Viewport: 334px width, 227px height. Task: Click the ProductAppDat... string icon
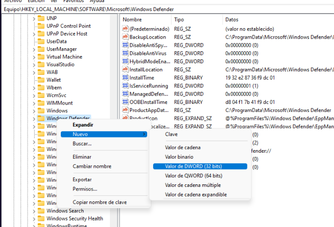click(x=125, y=110)
